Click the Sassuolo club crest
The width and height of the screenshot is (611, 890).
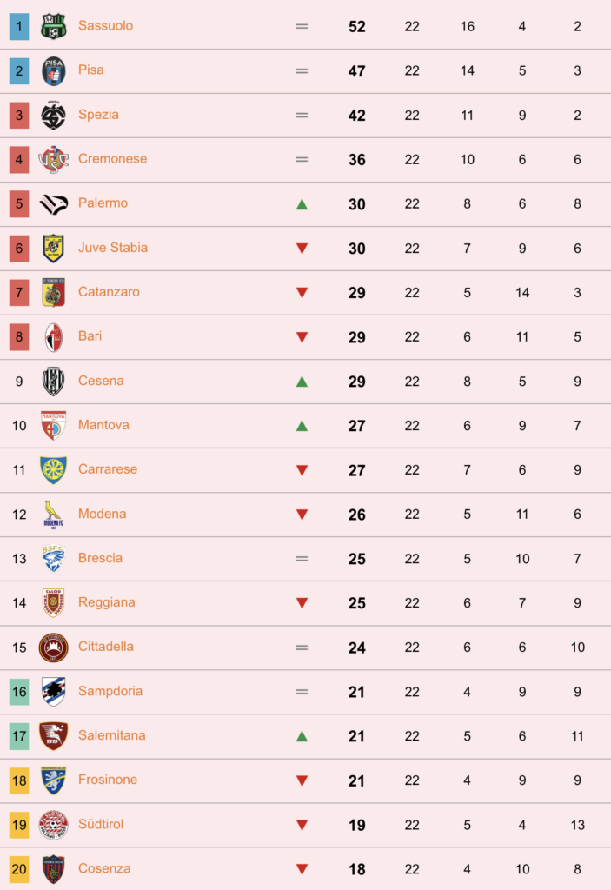[53, 26]
